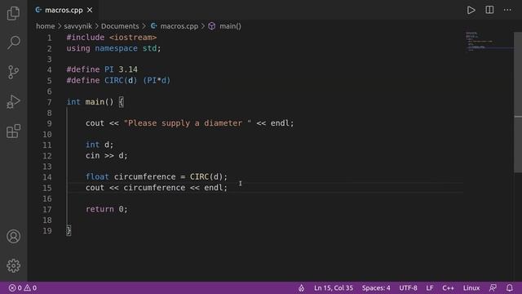Screen dimensions: 522x294
Task: Click '#include <iostream>' on line 1
Action: pyautogui.click(x=112, y=38)
